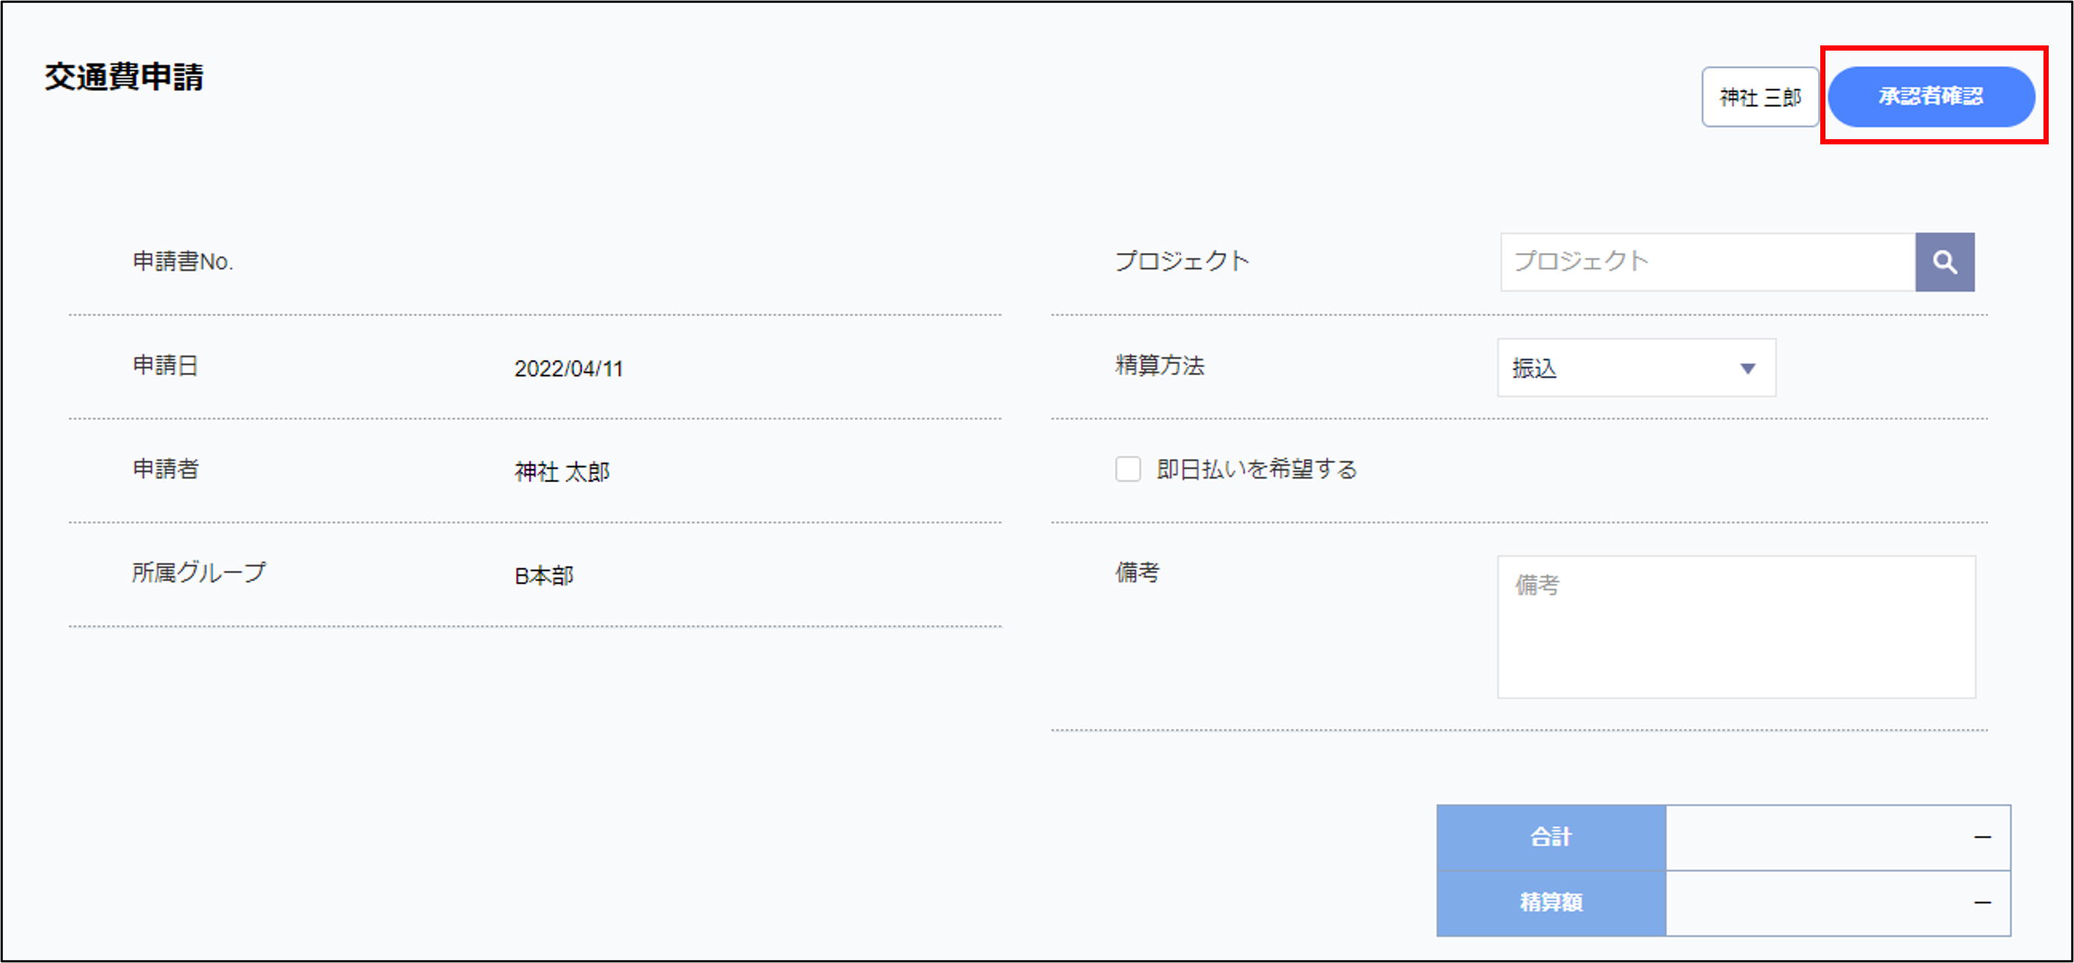
Task: Click the 精算額 value cell showing dash
Action: 1837,903
